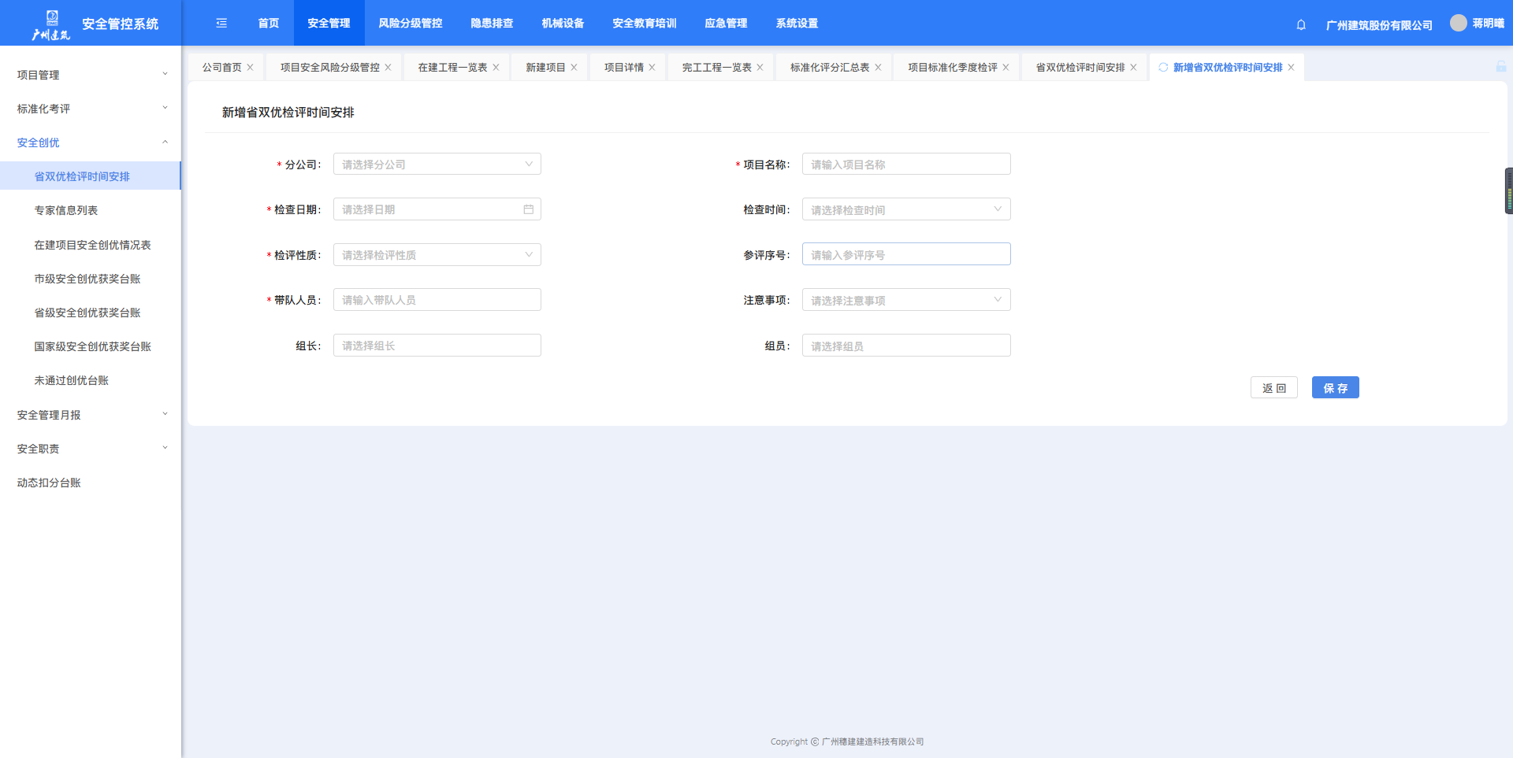Close the 新建项目 tab
1513x758 pixels.
[x=574, y=68]
